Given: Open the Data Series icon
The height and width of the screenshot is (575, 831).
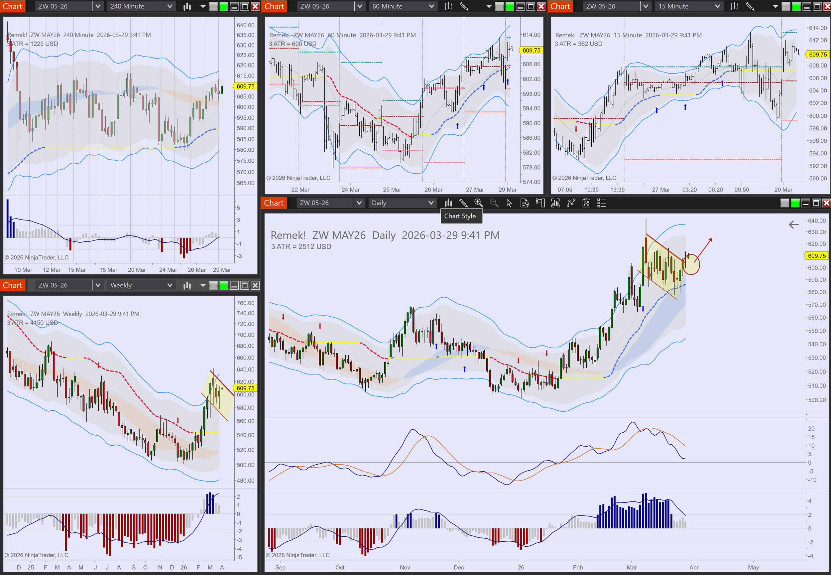Looking at the screenshot, I should tap(555, 203).
